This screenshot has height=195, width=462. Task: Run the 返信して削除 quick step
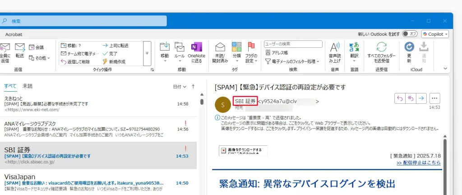pyautogui.click(x=75, y=61)
